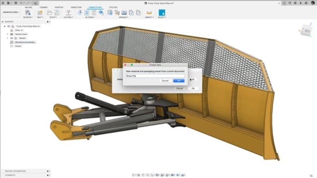The image size is (317, 178).
Task: Select Manufacturing Models in browser tree
Action: (x=25, y=42)
